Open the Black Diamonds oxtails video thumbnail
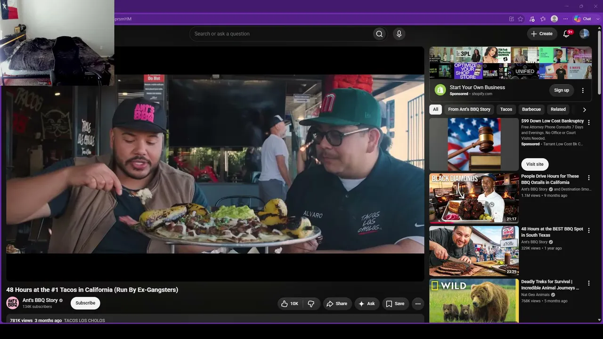Viewport: 603px width, 339px height. coord(474,198)
